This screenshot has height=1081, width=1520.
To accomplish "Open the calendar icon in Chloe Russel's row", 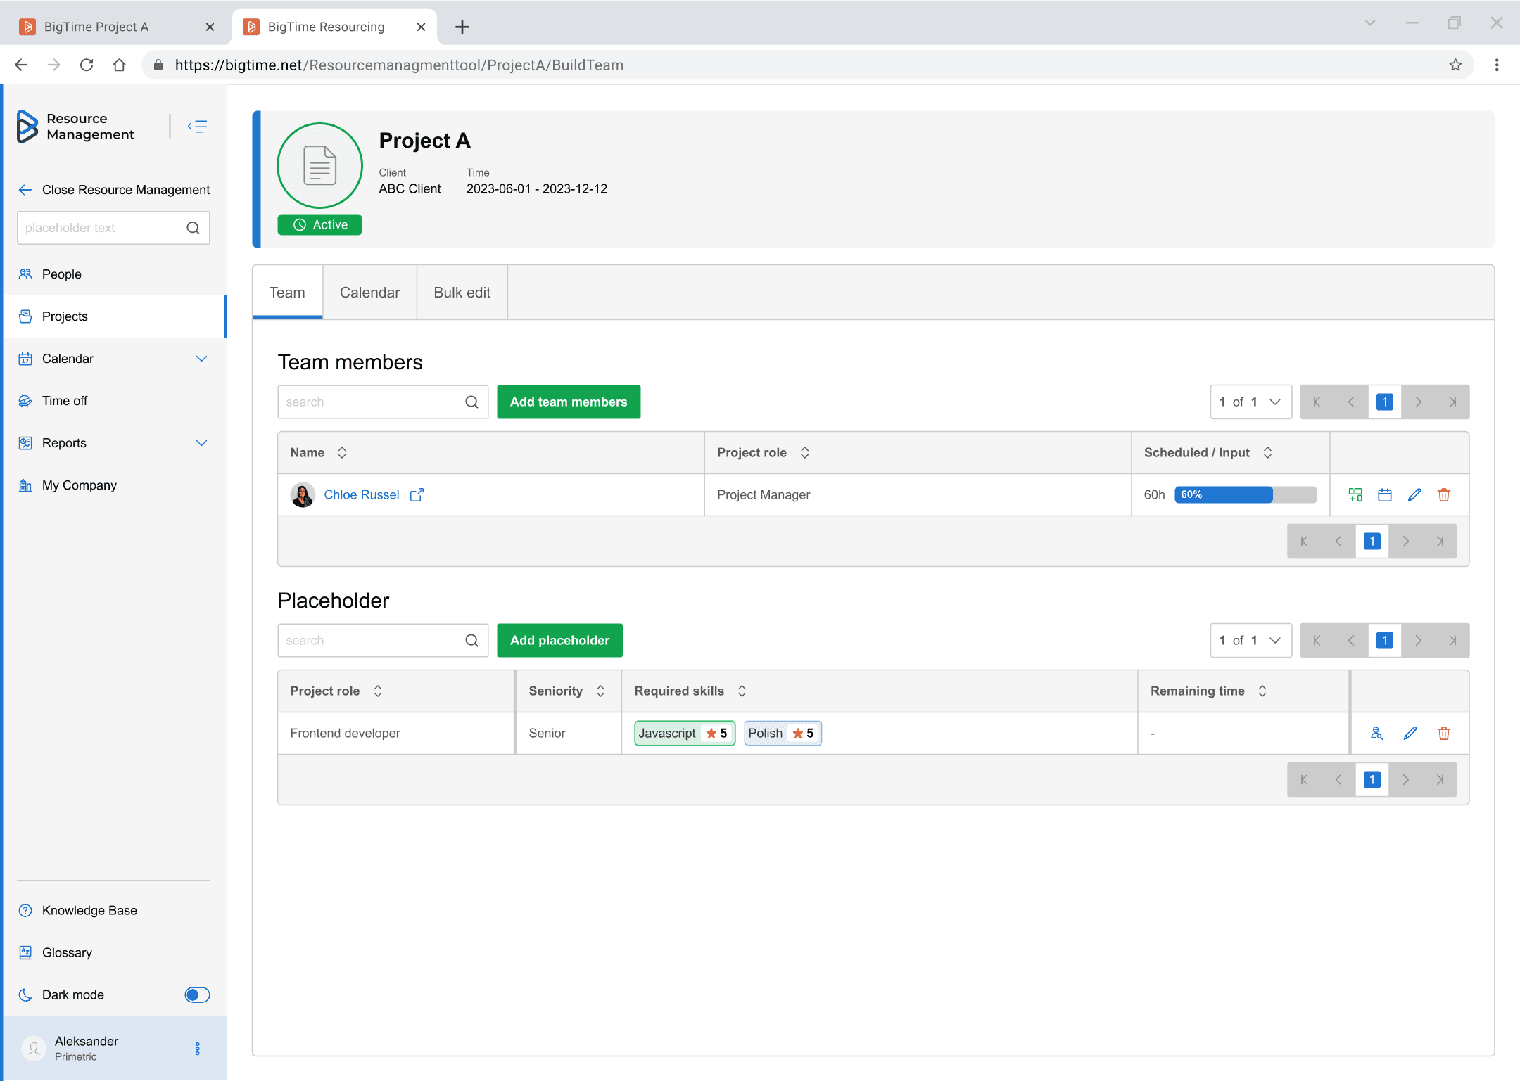I will point(1384,494).
